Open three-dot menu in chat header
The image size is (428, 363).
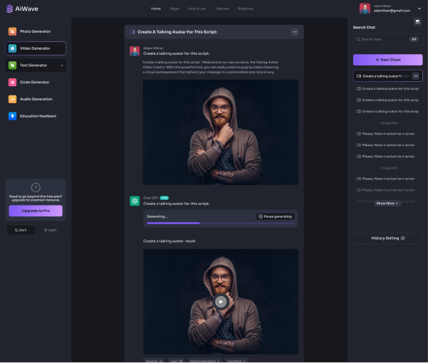pos(295,32)
